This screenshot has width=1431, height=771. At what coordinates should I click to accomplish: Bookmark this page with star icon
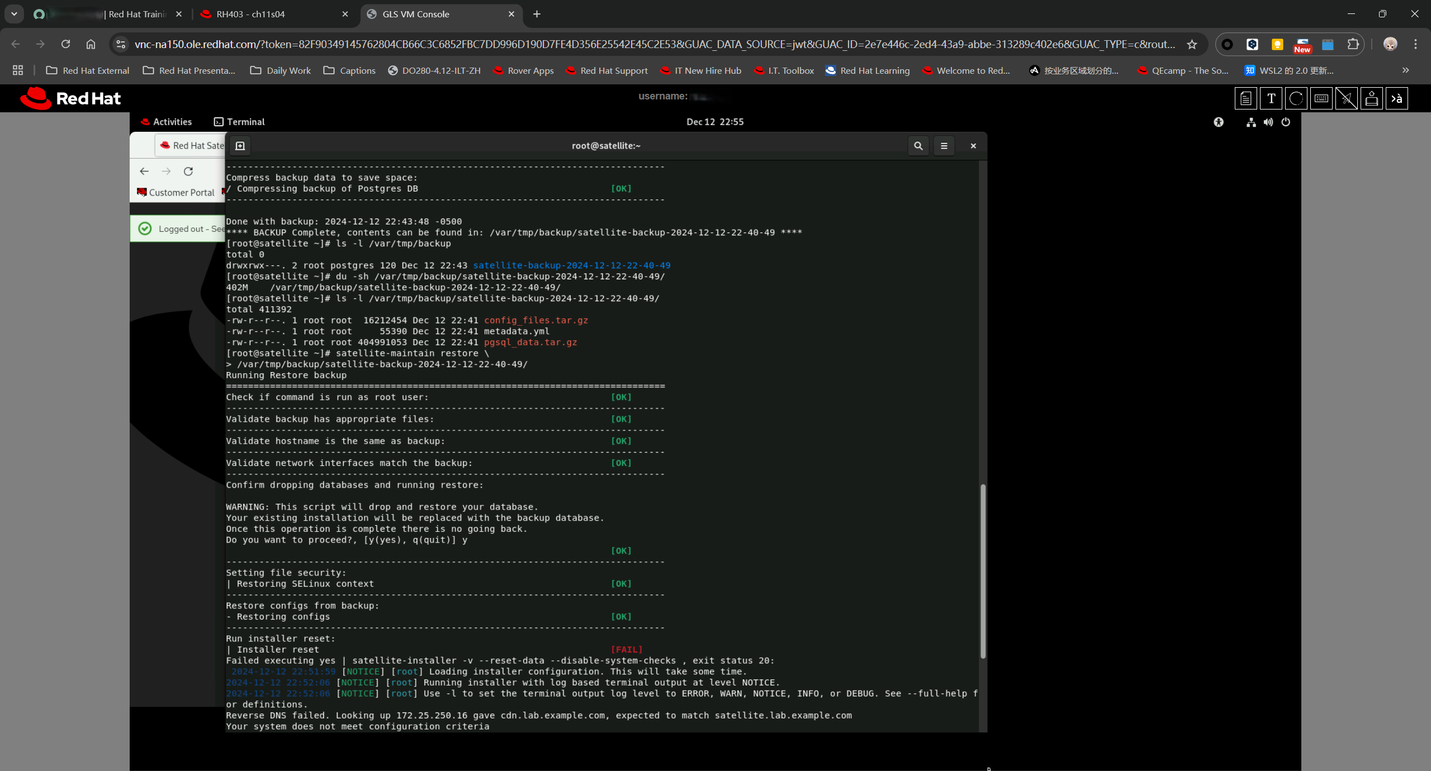1192,44
